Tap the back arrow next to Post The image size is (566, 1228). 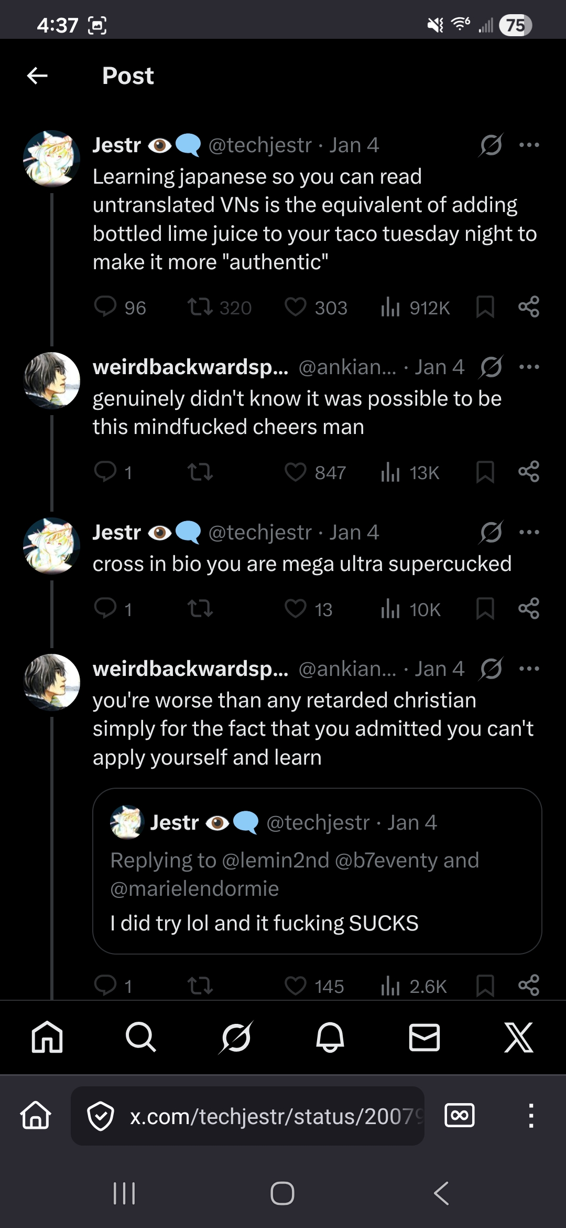point(37,76)
